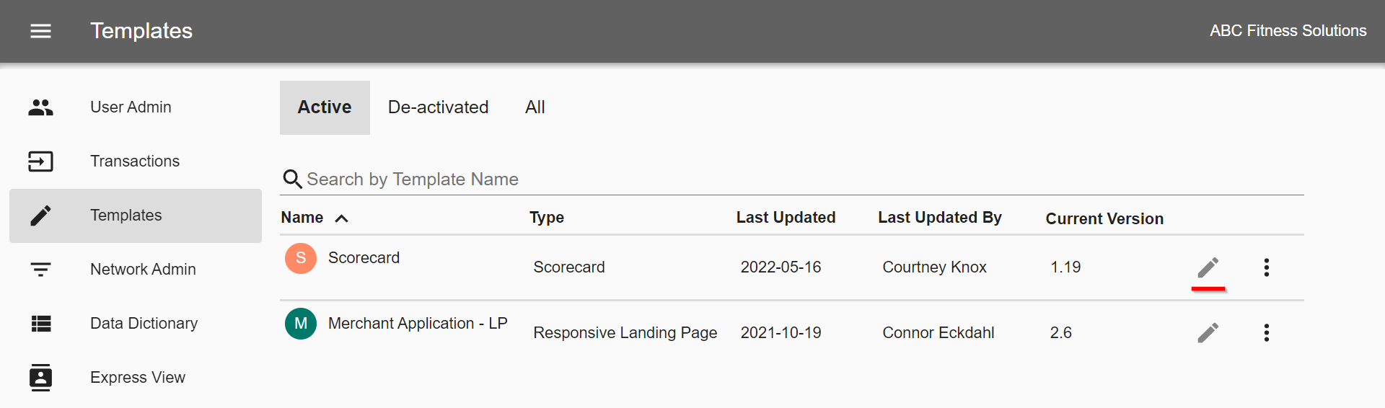Open the Scorecard template name
1385x408 pixels.
pos(364,258)
